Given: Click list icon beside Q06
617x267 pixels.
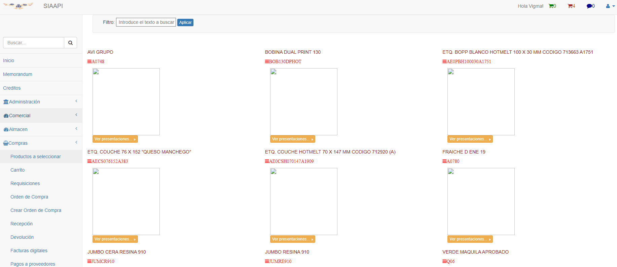Looking at the screenshot, I should point(444,261).
